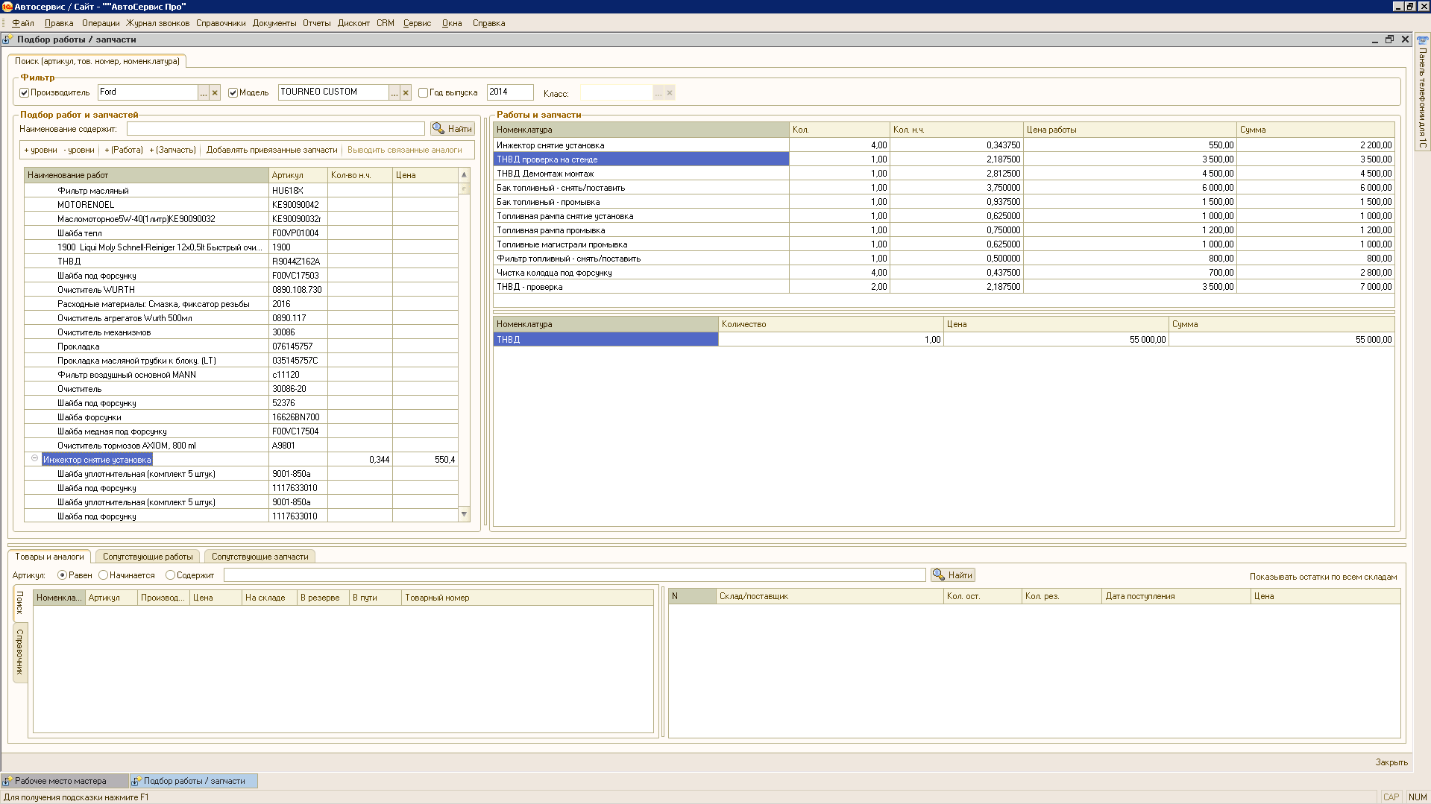Uncheck the Производитель filter checkbox
The height and width of the screenshot is (804, 1431).
25,93
